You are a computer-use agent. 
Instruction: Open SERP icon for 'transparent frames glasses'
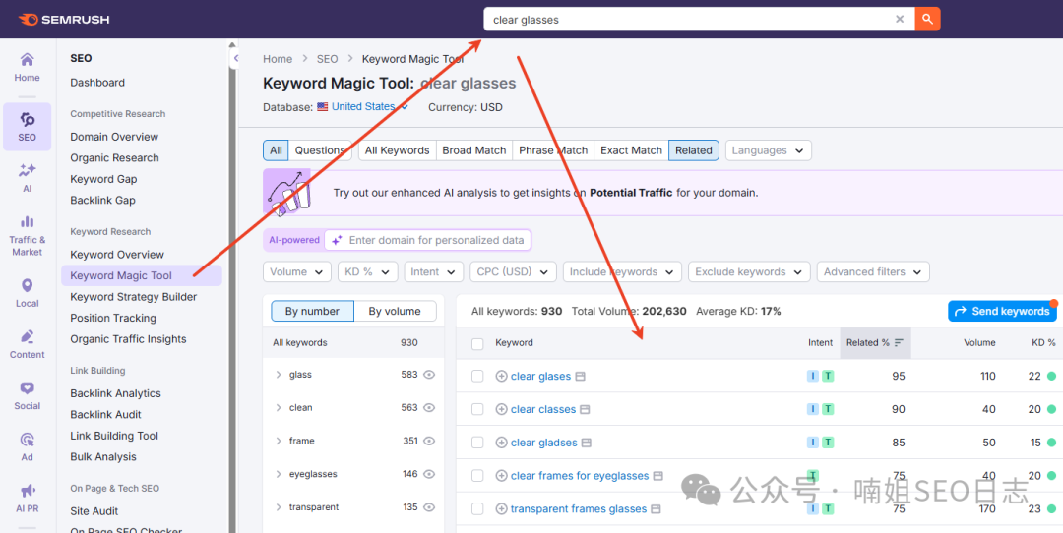pos(656,508)
